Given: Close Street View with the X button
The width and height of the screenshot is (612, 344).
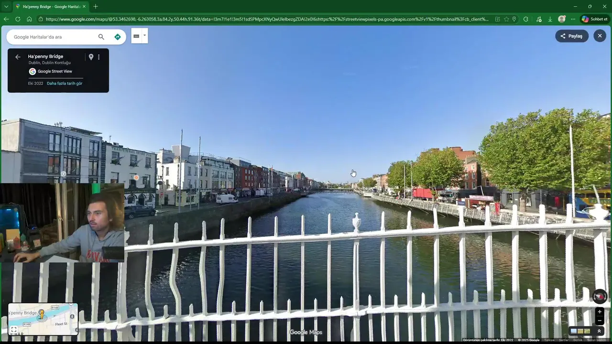Looking at the screenshot, I should click(600, 36).
